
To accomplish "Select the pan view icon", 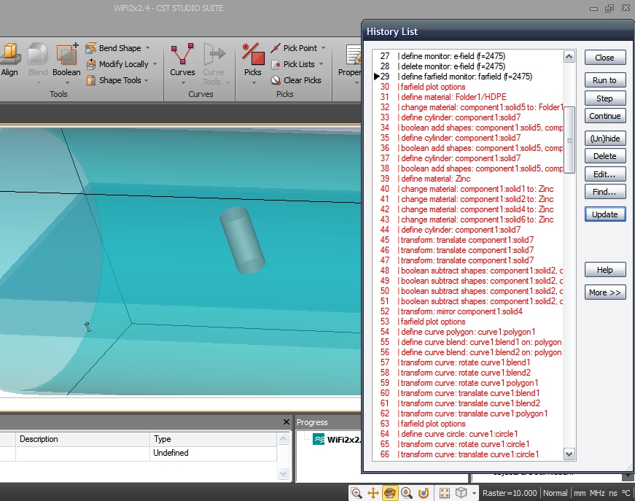I will (373, 493).
